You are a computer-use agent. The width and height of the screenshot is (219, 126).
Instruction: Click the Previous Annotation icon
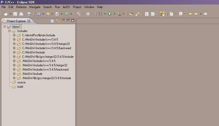pyautogui.click(x=181, y=14)
